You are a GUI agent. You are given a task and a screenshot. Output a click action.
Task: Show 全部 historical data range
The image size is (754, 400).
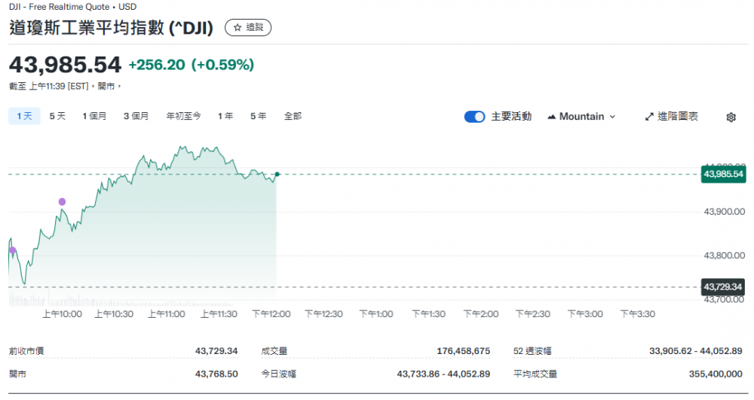[x=293, y=116]
